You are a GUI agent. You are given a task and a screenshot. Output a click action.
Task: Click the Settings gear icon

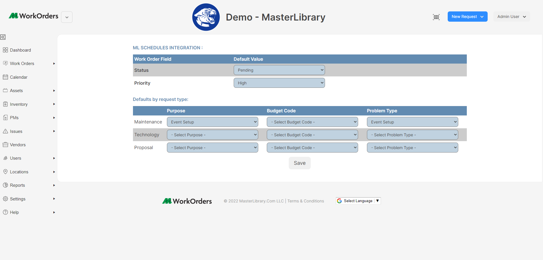click(5, 199)
